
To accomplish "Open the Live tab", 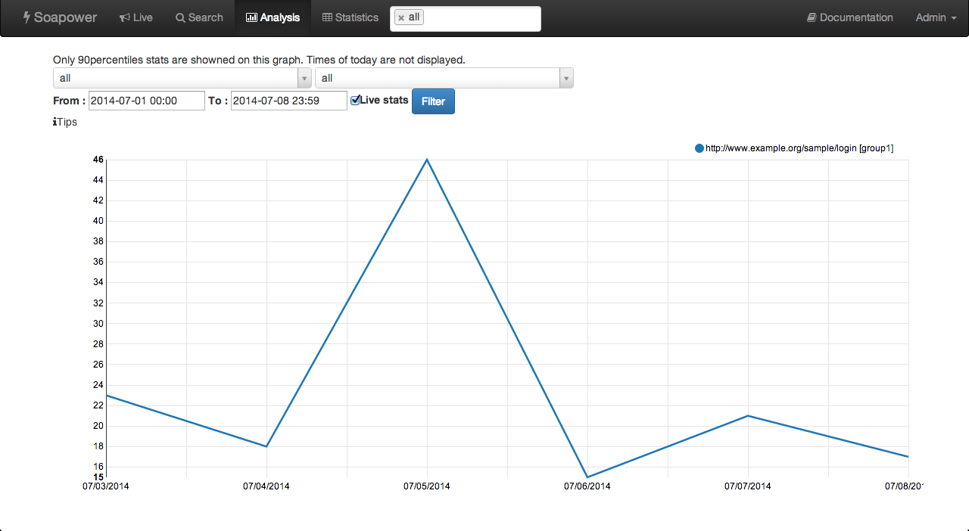I will click(x=136, y=17).
